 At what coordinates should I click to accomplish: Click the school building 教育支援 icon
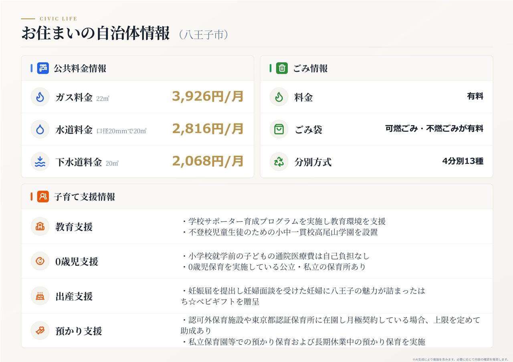click(40, 227)
